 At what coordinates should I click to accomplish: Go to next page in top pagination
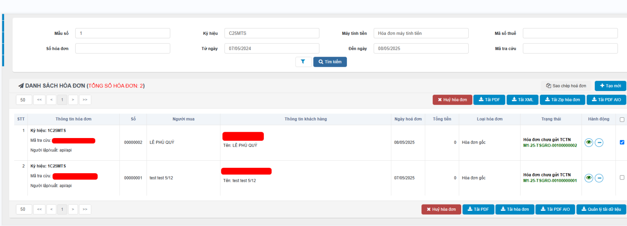tap(73, 100)
